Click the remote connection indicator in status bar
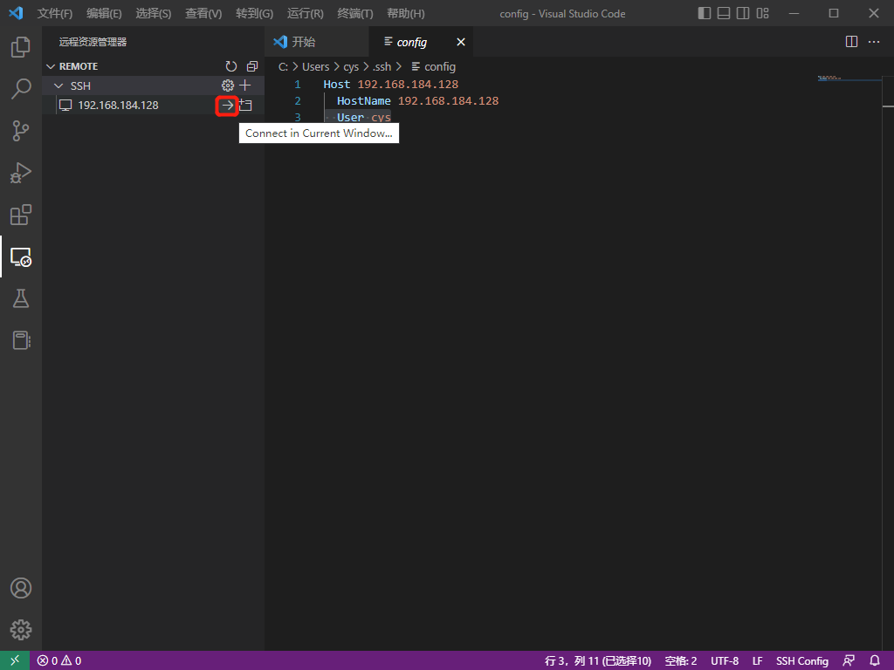The image size is (894, 670). [x=15, y=660]
